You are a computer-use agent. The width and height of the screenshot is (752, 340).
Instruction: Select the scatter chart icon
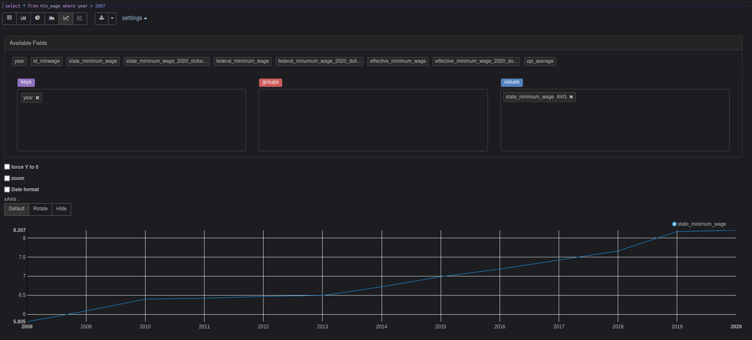tap(80, 18)
